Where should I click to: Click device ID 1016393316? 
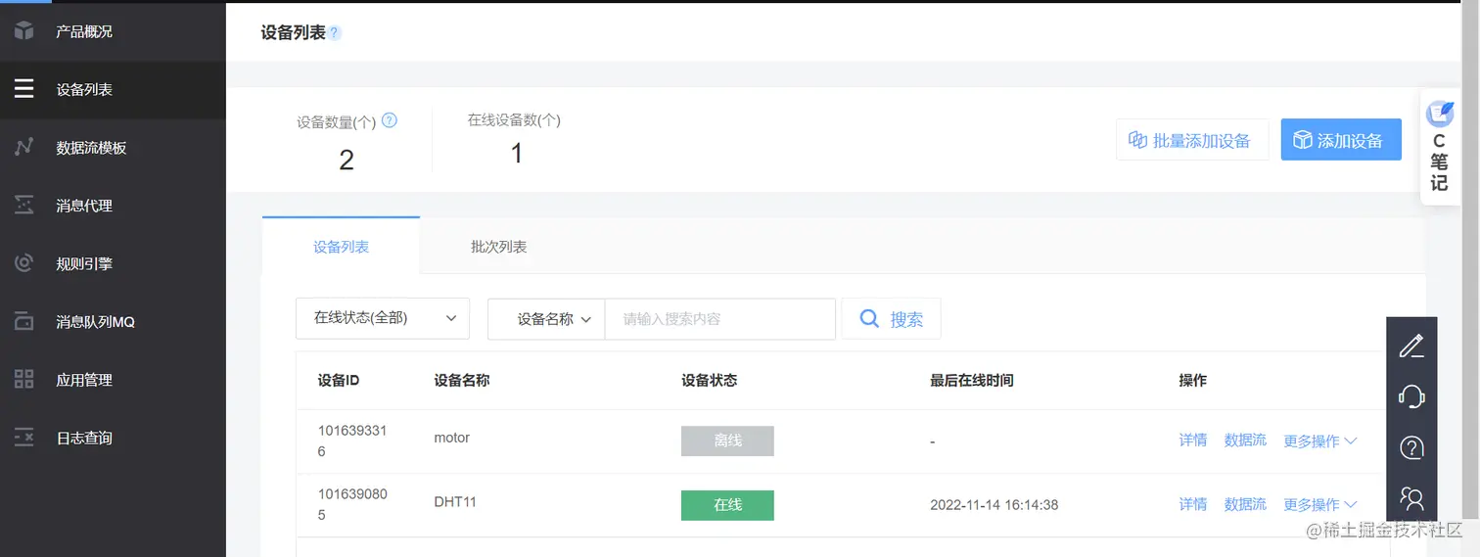pos(352,441)
